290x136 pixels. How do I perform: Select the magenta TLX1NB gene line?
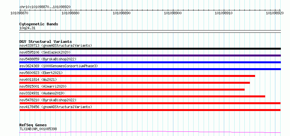pos(150,132)
